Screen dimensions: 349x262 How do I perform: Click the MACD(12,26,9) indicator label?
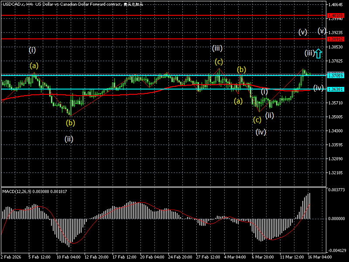(17, 191)
